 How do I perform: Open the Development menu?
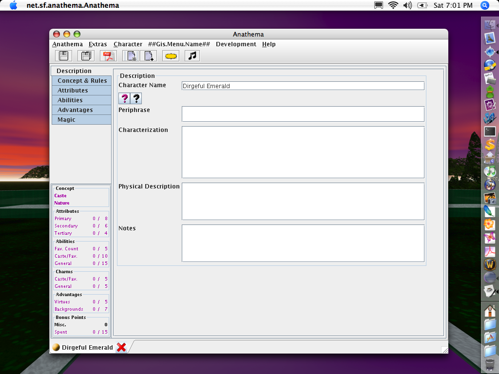236,44
